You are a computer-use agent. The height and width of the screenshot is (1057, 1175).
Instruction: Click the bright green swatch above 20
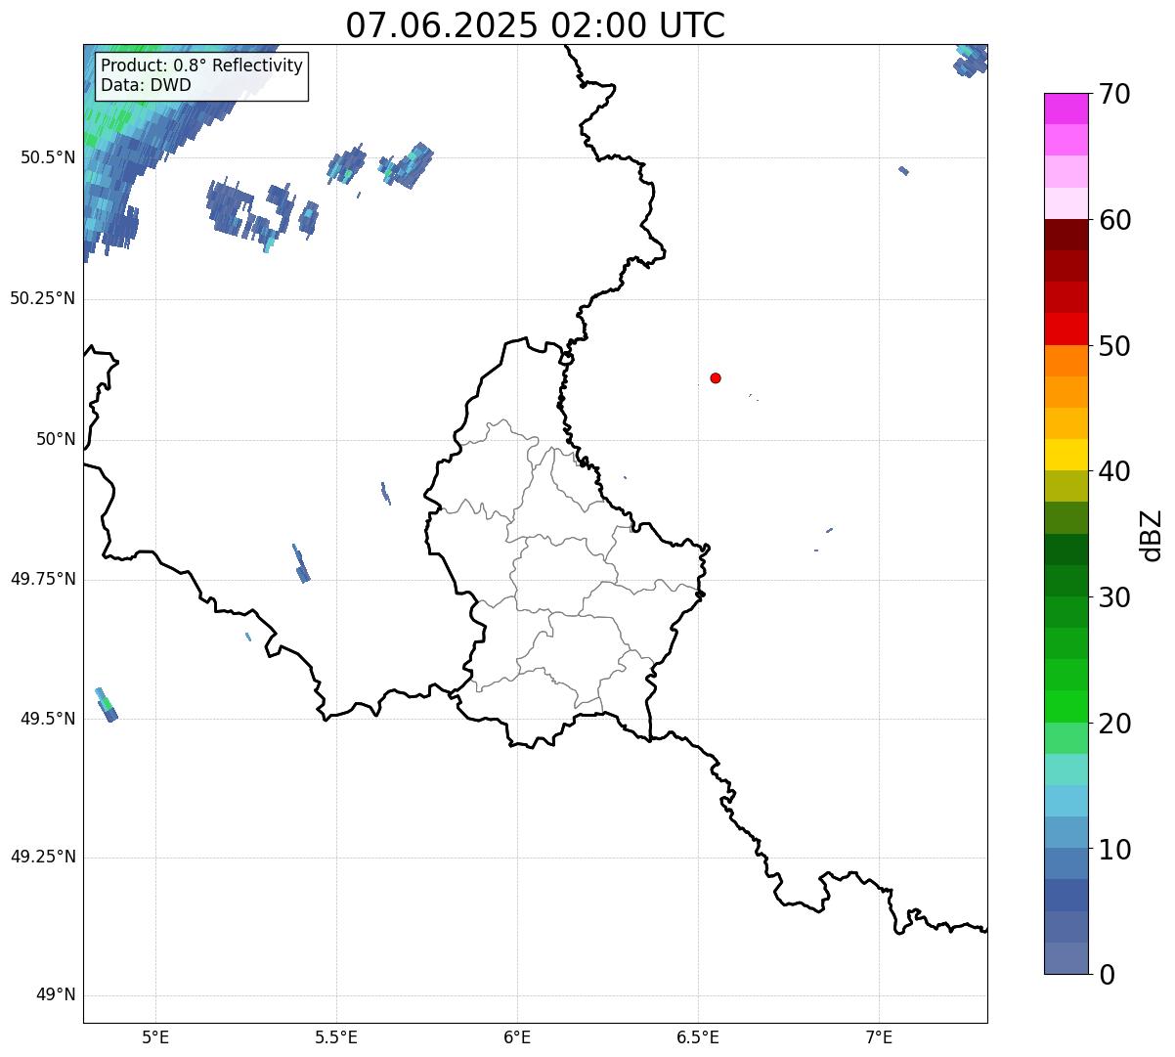tap(1066, 707)
